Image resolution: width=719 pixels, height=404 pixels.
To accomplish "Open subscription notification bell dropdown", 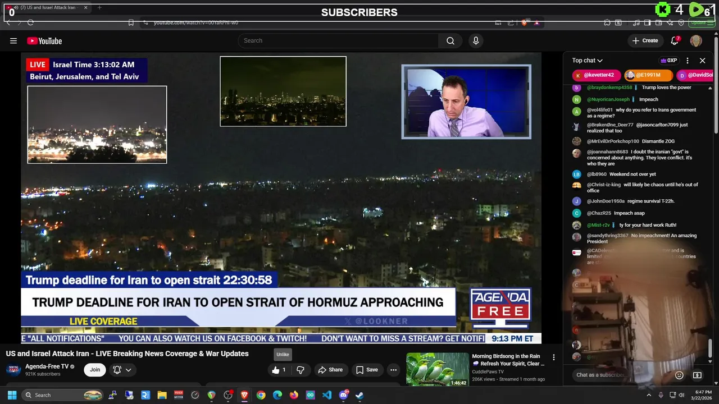I will 122,370.
